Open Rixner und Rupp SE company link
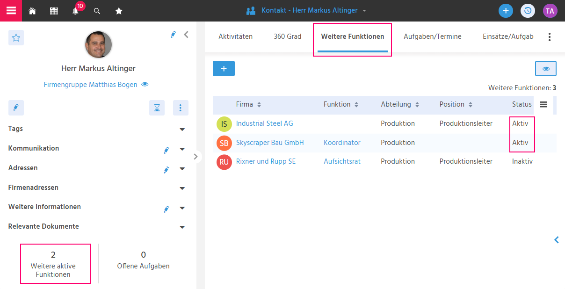The height and width of the screenshot is (289, 565). coord(266,161)
